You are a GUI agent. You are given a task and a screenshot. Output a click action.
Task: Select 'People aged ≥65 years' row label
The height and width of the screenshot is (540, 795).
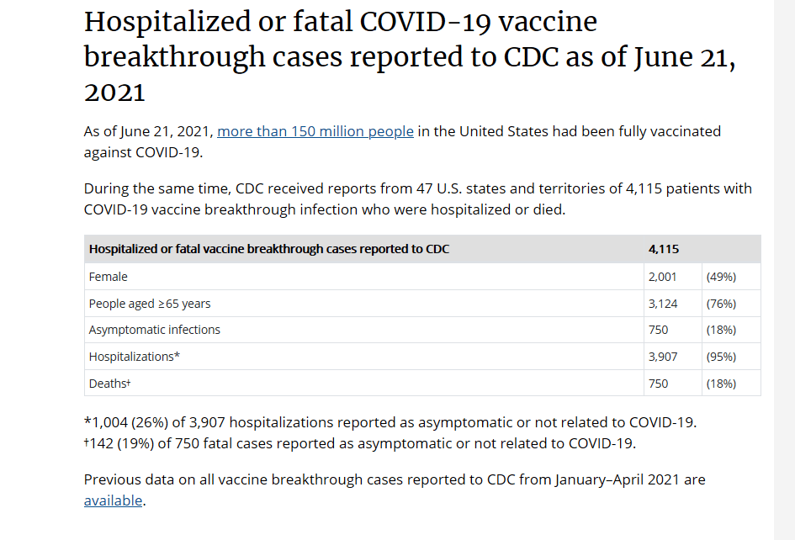point(150,303)
